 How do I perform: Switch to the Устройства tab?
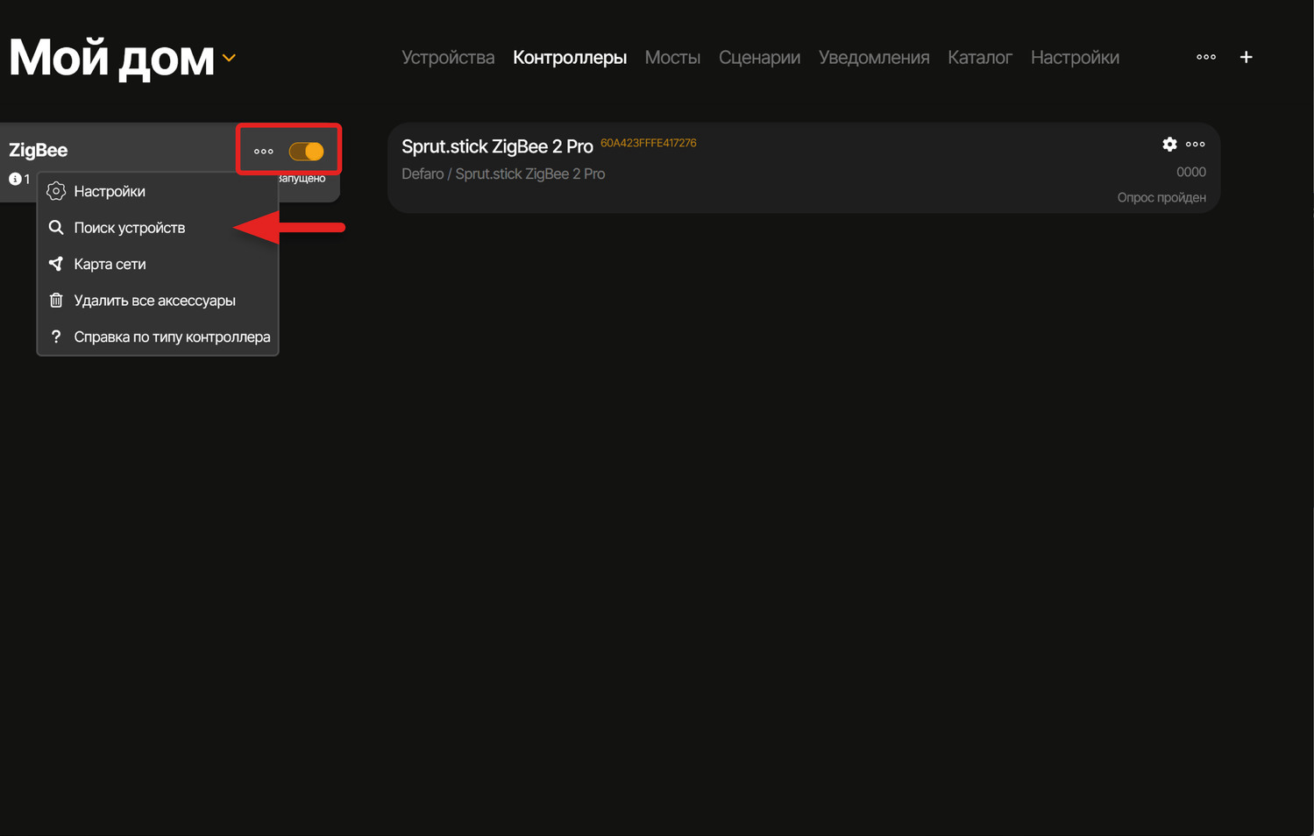447,57
